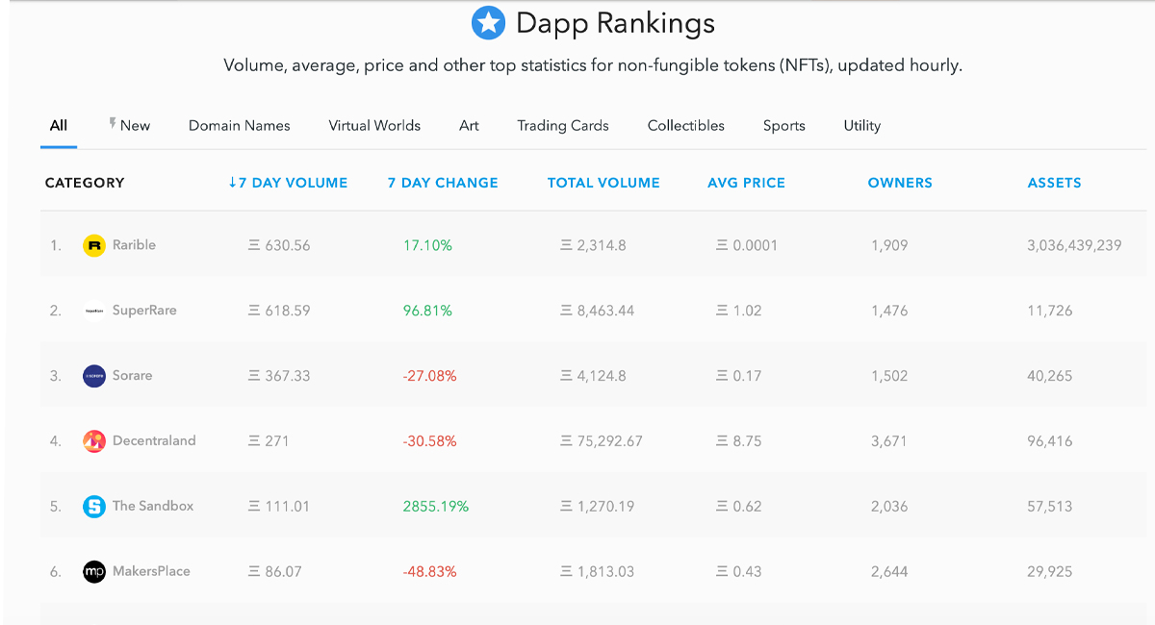
Task: Click Rarible's 7 day volume 630.56
Action: [x=279, y=245]
